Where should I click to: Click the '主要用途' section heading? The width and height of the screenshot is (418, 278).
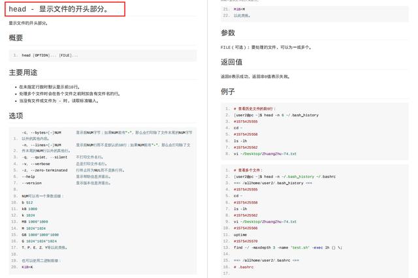[x=23, y=72]
